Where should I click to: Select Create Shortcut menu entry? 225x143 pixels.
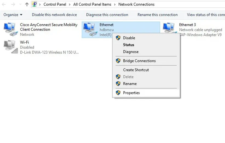click(136, 70)
